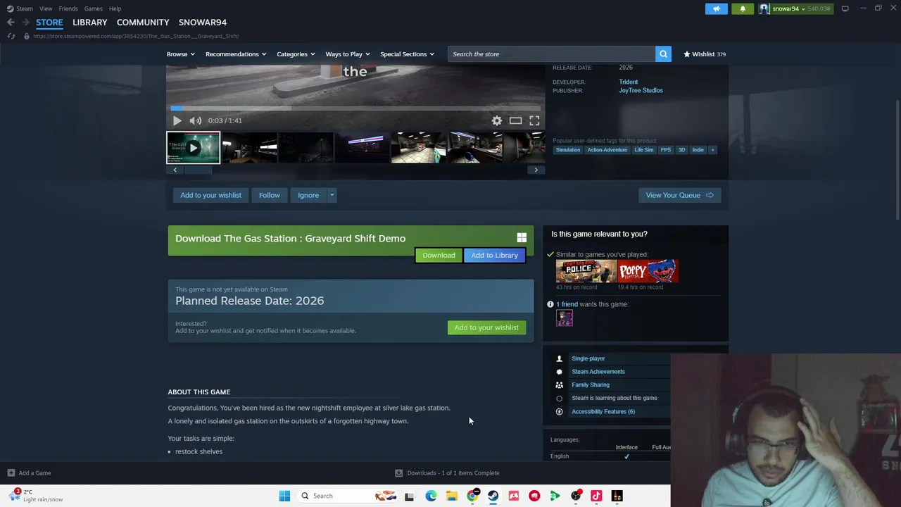Open View Your Queue
This screenshot has height=507, width=901.
[679, 195]
